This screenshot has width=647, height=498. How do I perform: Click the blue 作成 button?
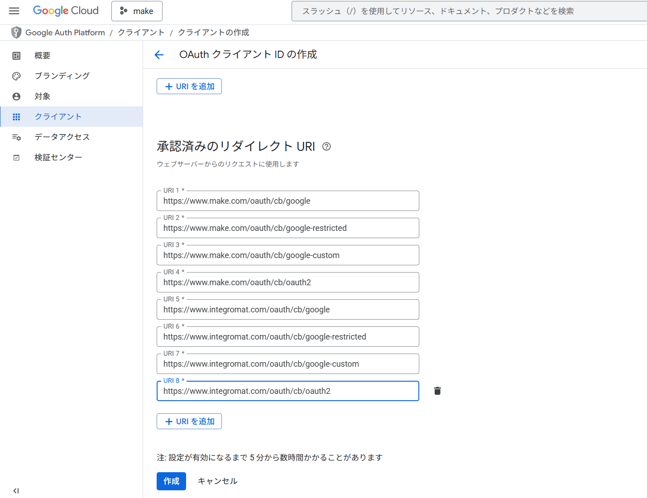pyautogui.click(x=171, y=481)
